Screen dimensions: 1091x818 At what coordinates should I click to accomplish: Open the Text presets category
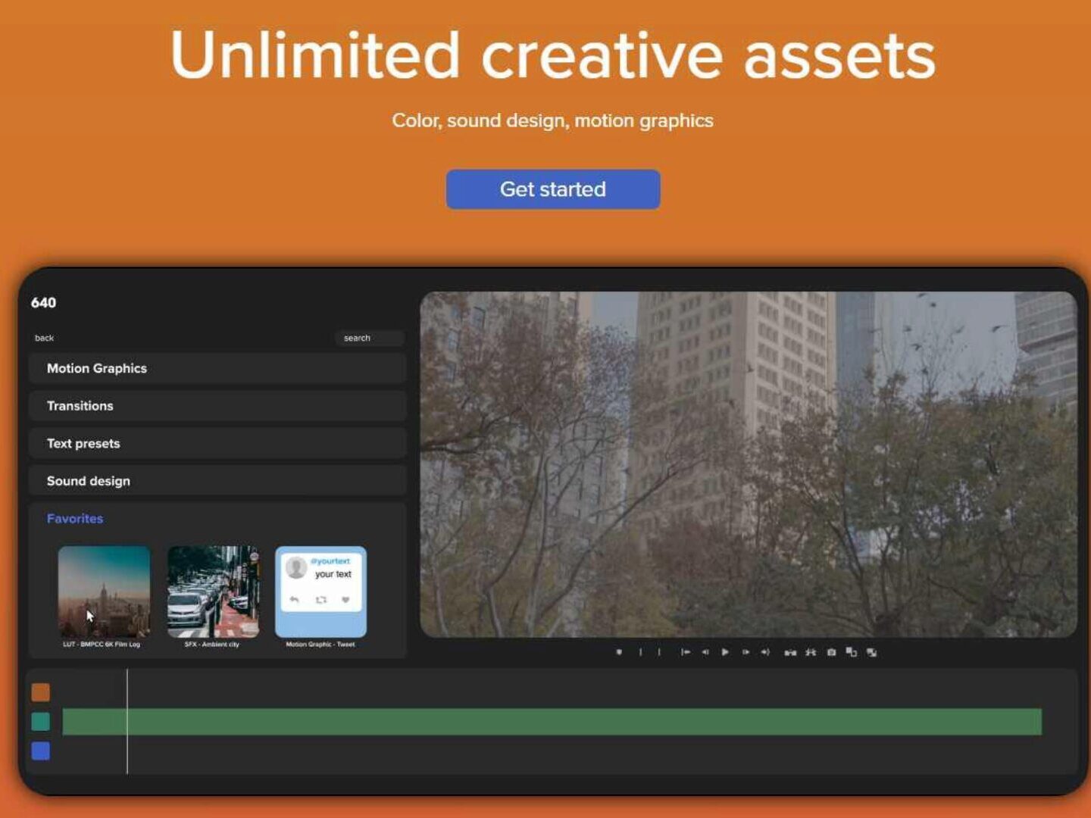(217, 444)
